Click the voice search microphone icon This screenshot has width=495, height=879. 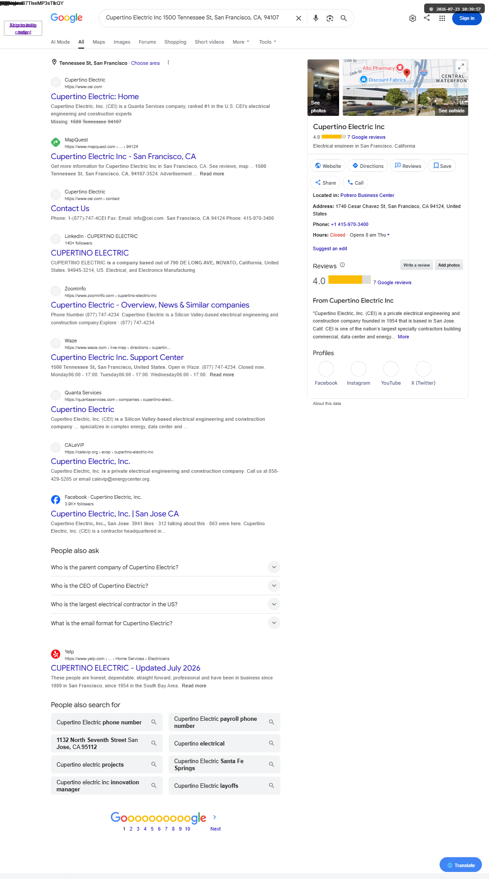(x=316, y=18)
